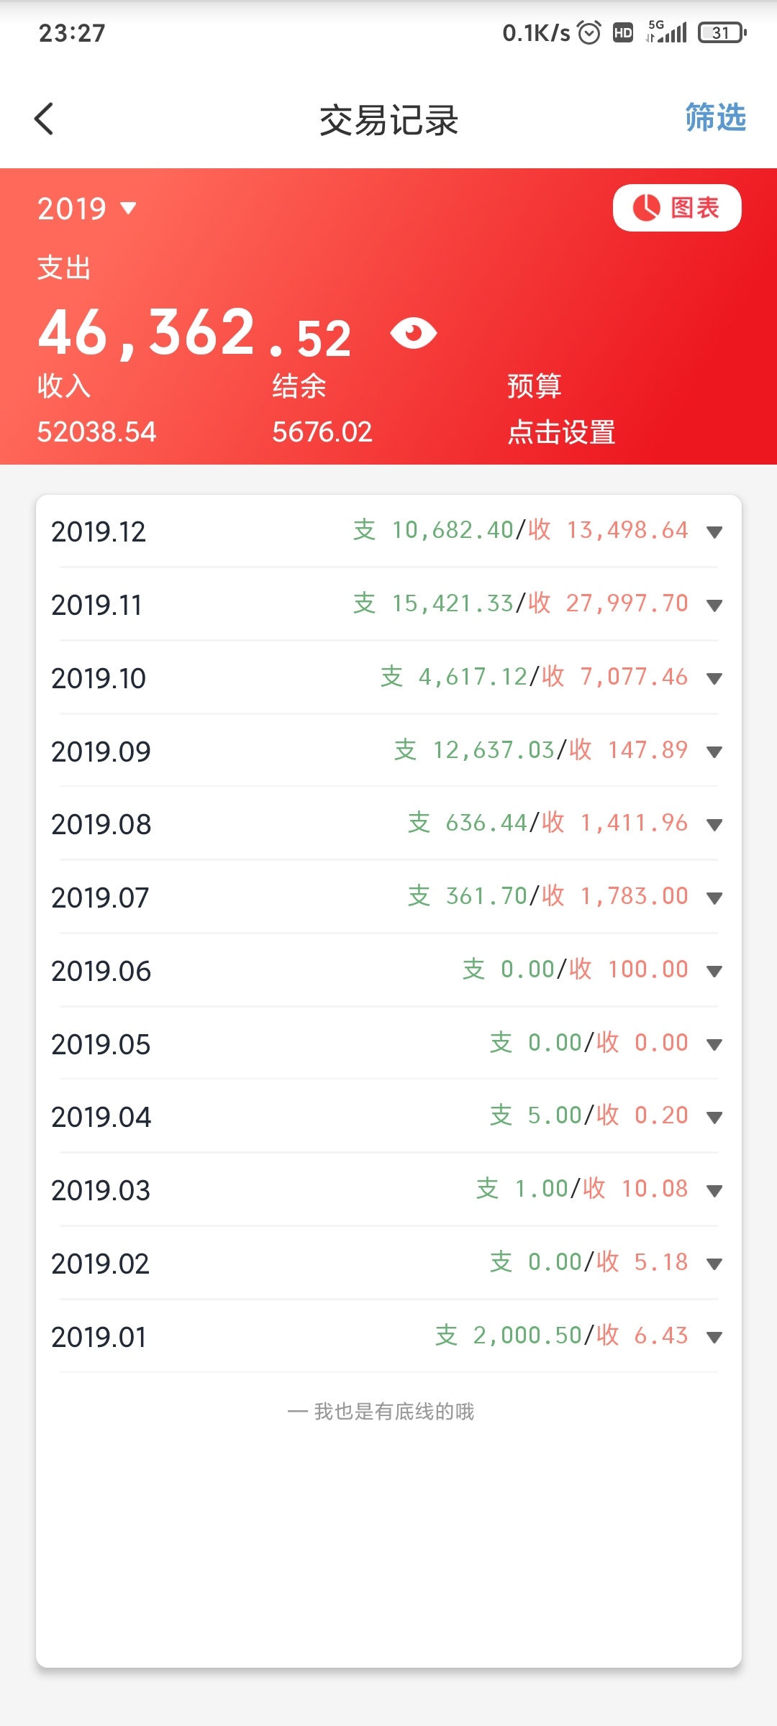Select the 2019.11 month label
Image resolution: width=777 pixels, height=1726 pixels.
[x=97, y=606]
